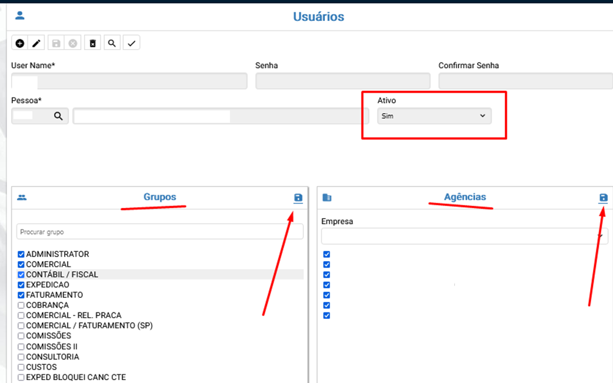Screen dimensions: 613x383
Task: Focus the Senha password field
Action: coord(342,81)
